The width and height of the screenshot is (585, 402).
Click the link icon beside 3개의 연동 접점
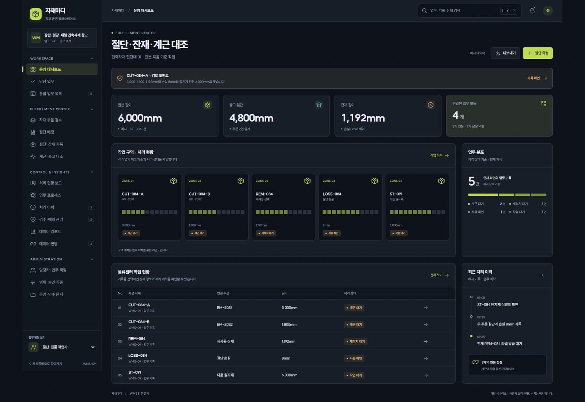(x=475, y=362)
